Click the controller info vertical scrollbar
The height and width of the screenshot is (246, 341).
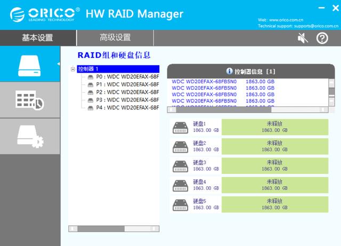click(331, 92)
